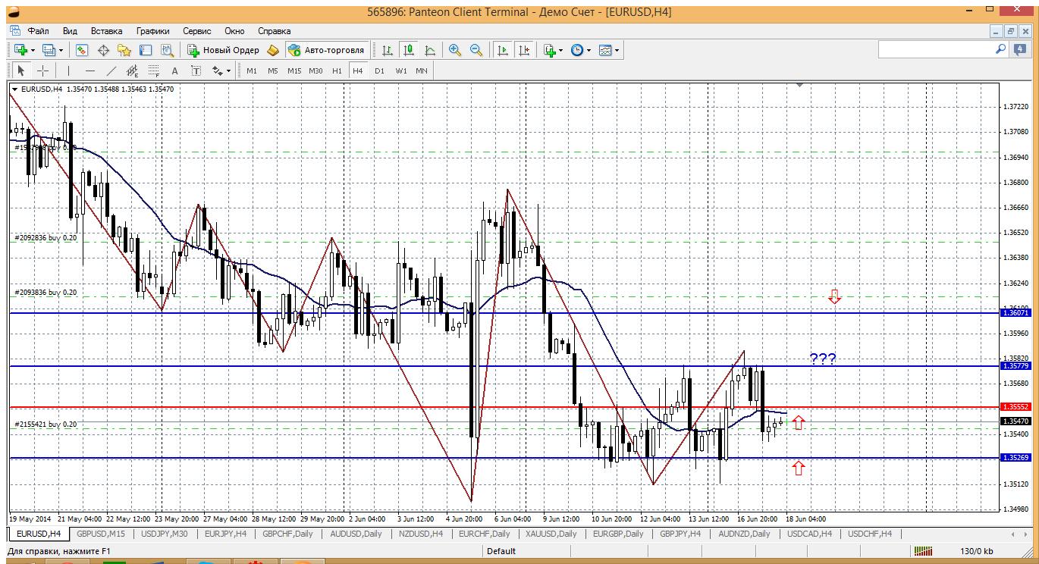Open the new chart dropdown arrow
Image resolution: width=1039 pixels, height=564 pixels.
33,50
